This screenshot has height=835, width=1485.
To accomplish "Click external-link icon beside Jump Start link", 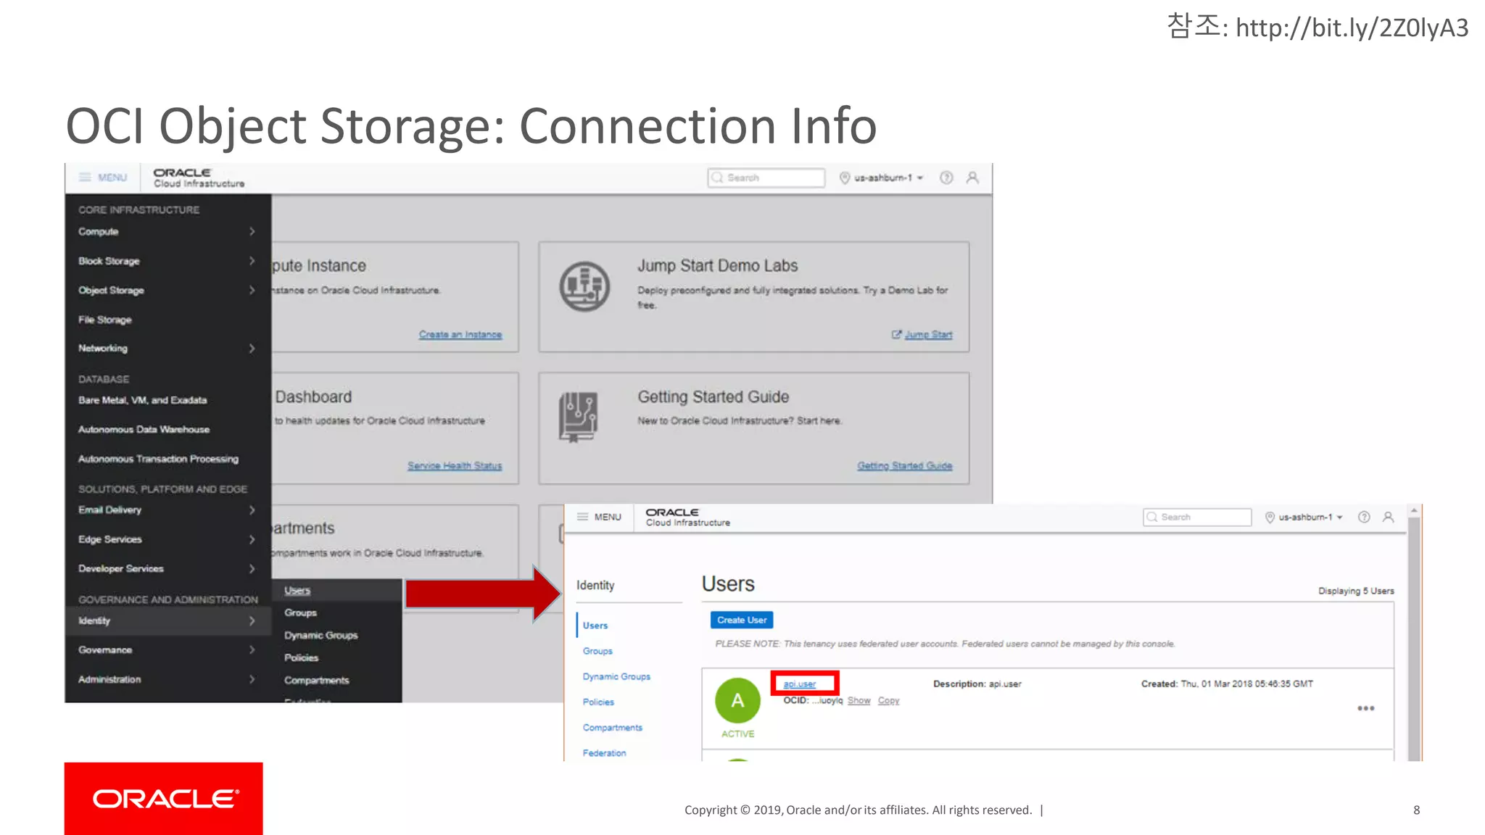I will click(896, 334).
